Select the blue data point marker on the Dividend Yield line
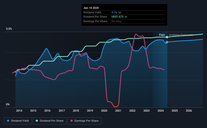207x128 pixels. point(167,42)
